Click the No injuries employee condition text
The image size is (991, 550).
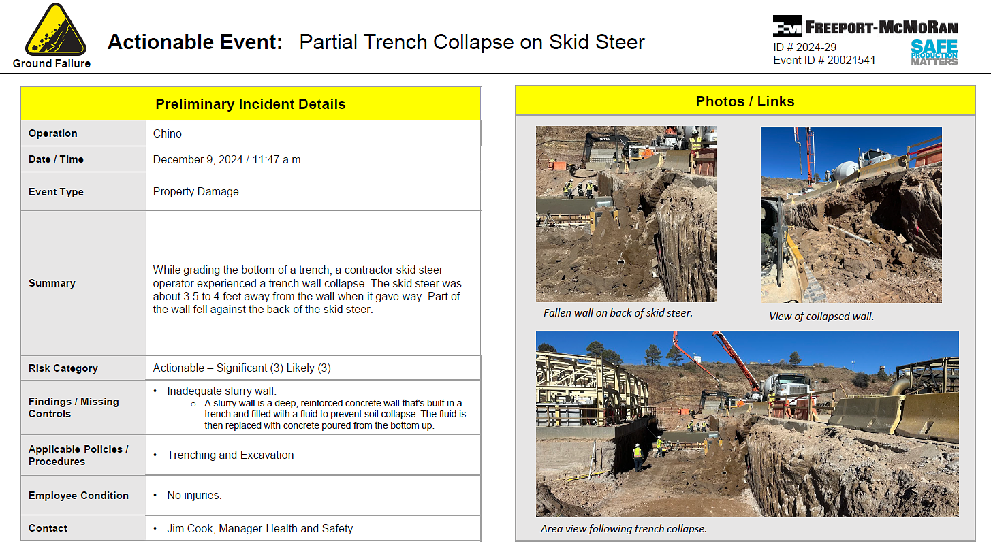(194, 495)
